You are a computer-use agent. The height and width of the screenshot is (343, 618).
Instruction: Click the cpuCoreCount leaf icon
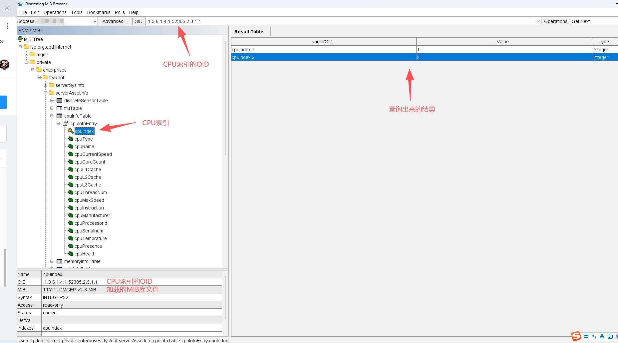pyautogui.click(x=71, y=162)
